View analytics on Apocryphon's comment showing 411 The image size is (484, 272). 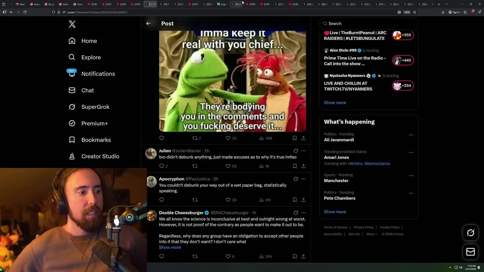coord(265,200)
